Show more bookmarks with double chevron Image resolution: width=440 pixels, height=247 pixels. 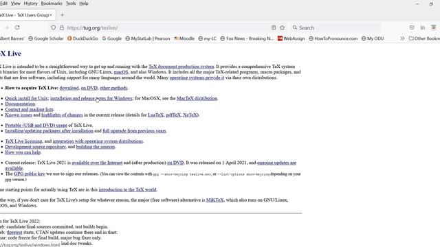pos(402,38)
